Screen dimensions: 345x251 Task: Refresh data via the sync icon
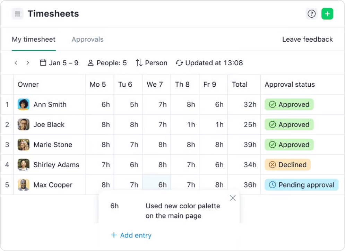coord(179,63)
